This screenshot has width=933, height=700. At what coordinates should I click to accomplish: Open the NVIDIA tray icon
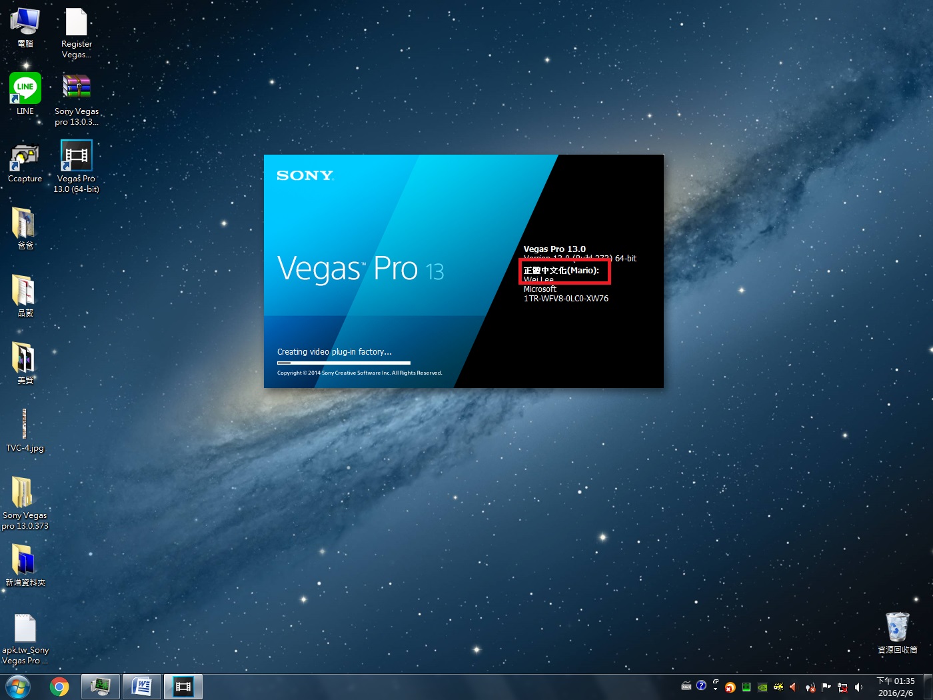tap(762, 687)
